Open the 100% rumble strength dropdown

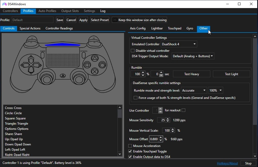point(215,90)
